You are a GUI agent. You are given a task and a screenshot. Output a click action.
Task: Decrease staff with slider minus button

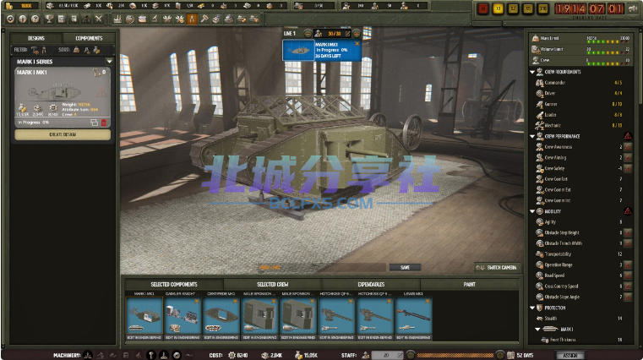point(410,356)
